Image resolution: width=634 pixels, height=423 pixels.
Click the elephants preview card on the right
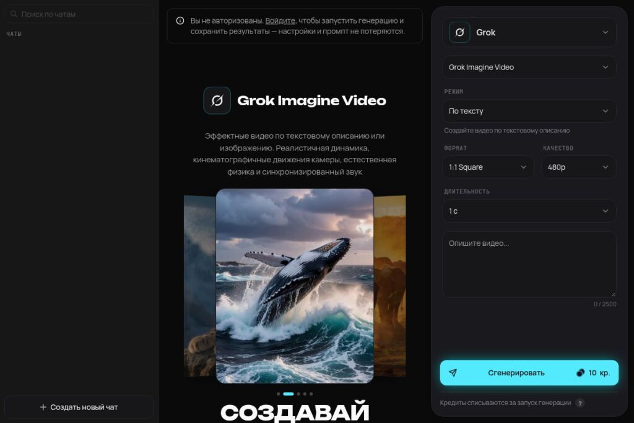click(x=390, y=286)
